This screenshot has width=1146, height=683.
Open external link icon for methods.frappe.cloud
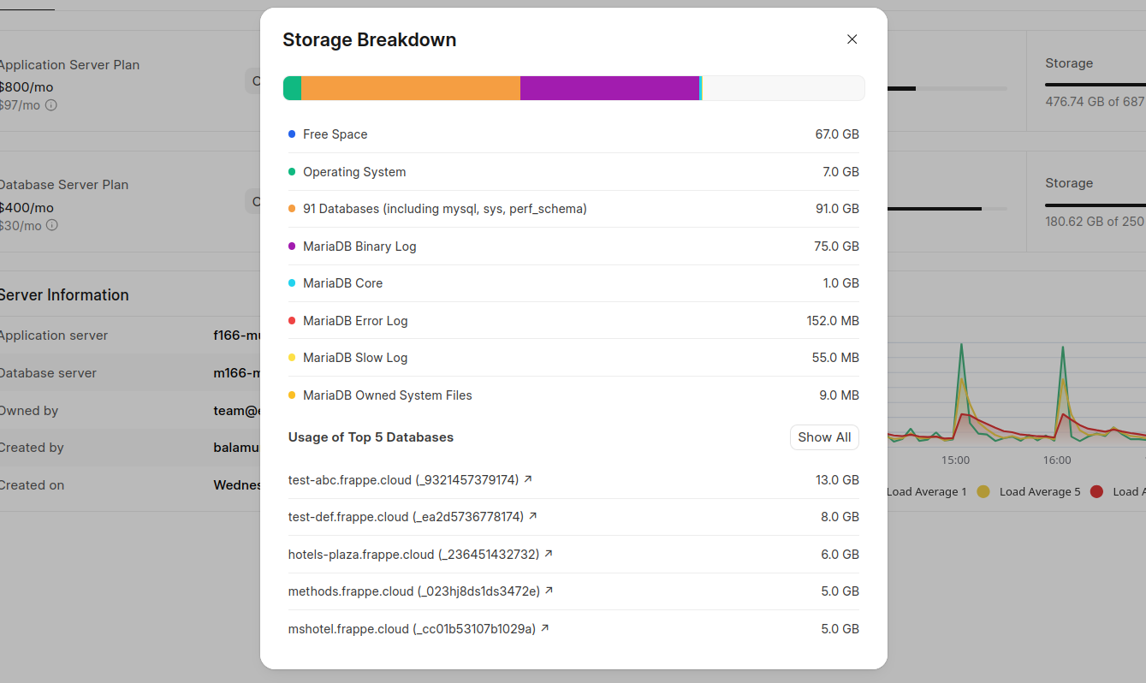click(549, 591)
